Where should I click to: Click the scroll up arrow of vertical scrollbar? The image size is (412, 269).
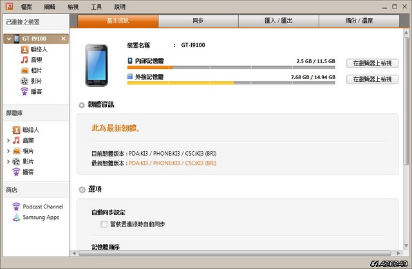(x=406, y=33)
